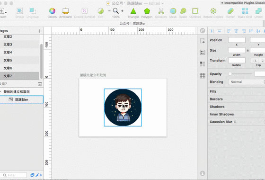Open the Blending mode dropdown
265x180 pixels.
(x=247, y=82)
